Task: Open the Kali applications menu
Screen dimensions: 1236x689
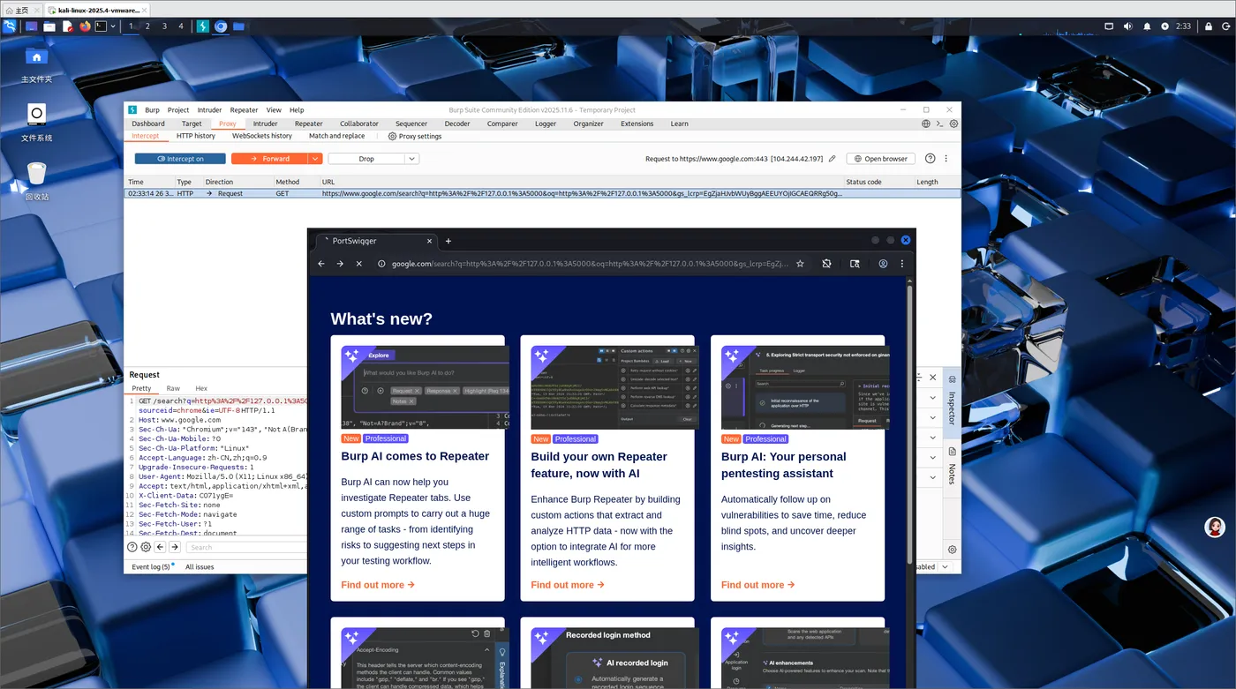Action: [x=10, y=26]
